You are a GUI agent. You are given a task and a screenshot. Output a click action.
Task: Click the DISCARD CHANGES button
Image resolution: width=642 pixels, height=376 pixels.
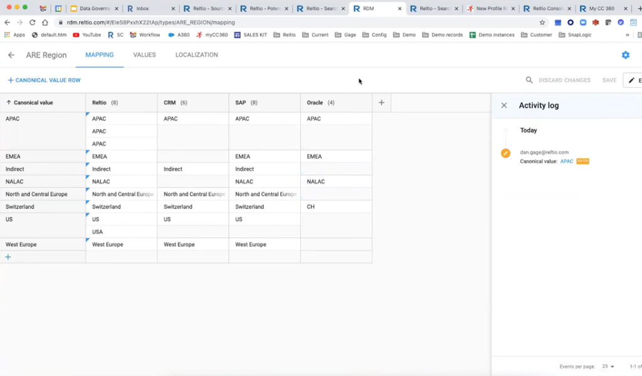564,80
